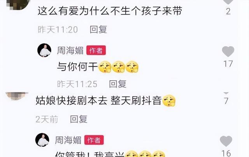Open 周海媚's avatar in the bottom reply
This screenshot has width=249, height=157.
tap(42, 140)
